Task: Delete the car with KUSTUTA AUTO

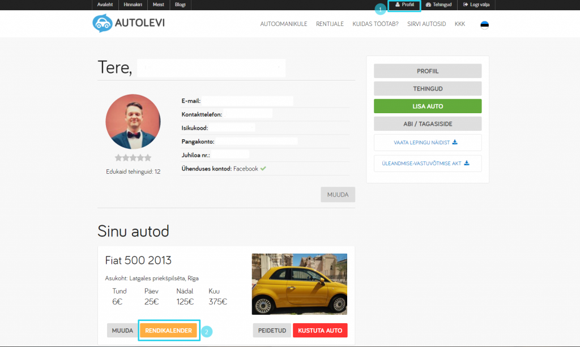Action: click(320, 330)
